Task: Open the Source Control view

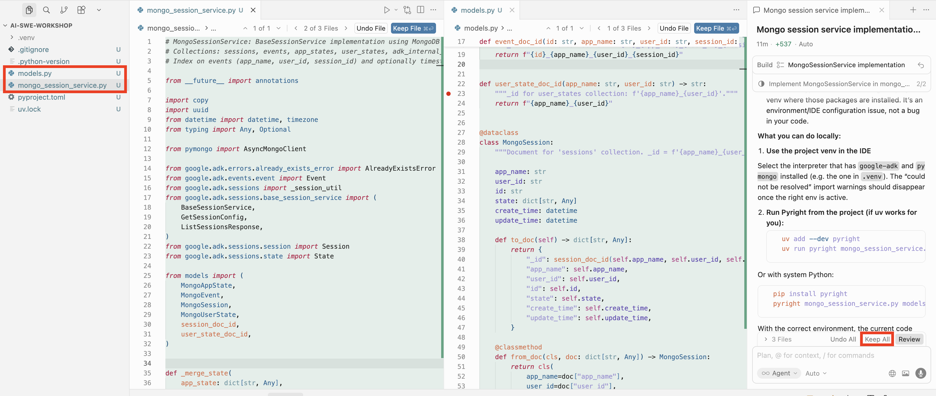Action: coord(64,10)
